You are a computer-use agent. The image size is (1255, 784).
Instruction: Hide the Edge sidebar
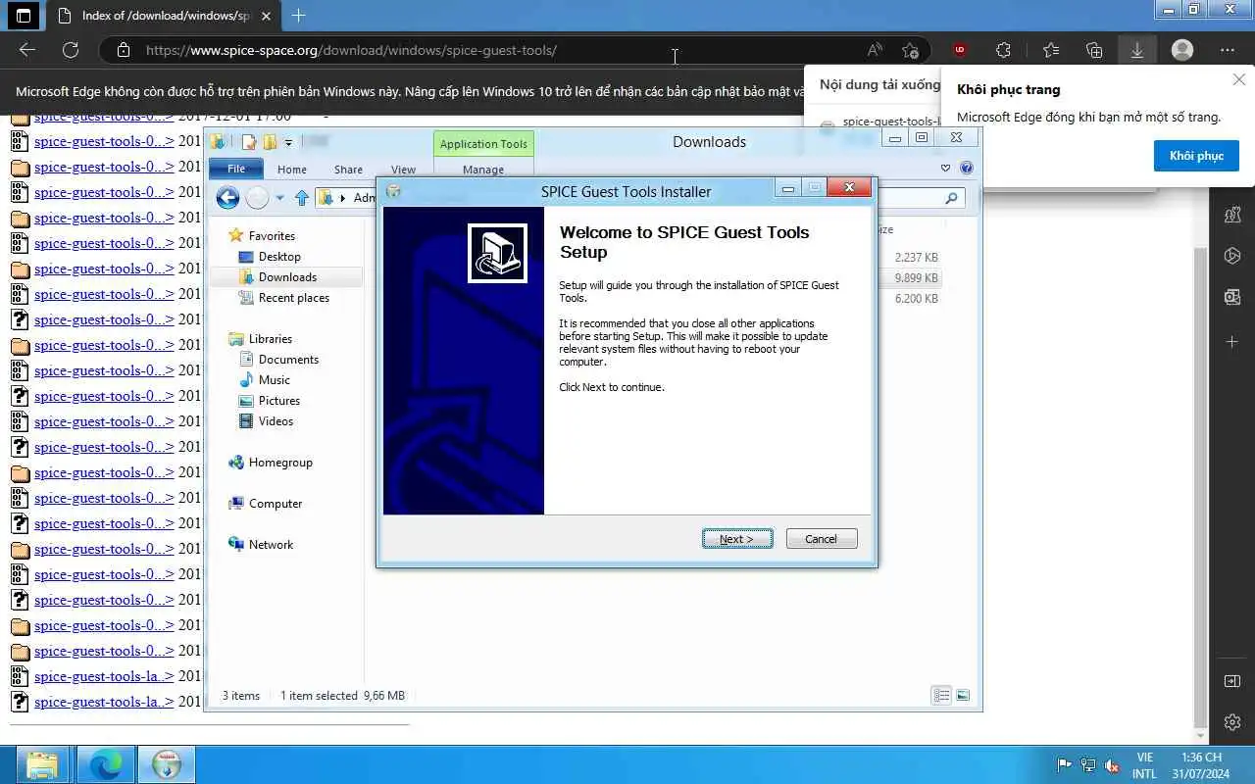pyautogui.click(x=1232, y=681)
